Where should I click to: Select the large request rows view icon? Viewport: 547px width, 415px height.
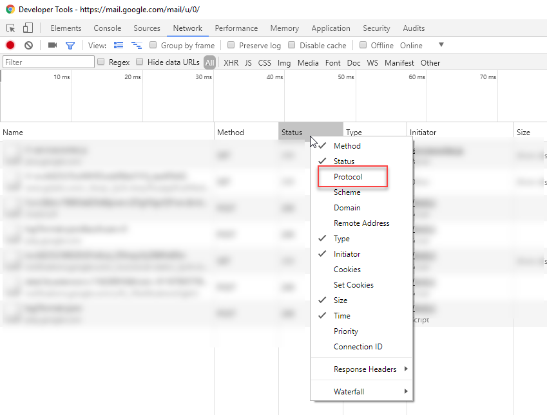coord(118,45)
